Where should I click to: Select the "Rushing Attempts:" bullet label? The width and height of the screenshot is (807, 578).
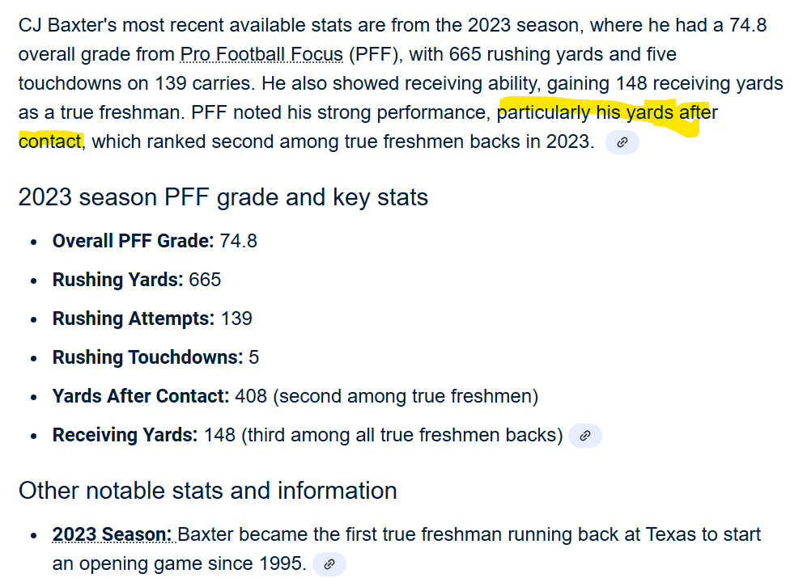[x=134, y=319]
